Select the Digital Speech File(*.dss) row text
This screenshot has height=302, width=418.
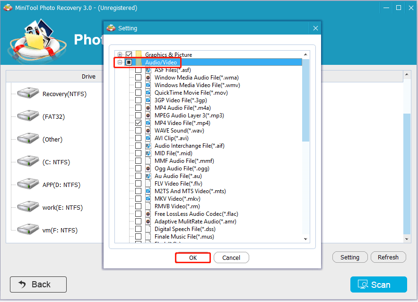pyautogui.click(x=185, y=229)
